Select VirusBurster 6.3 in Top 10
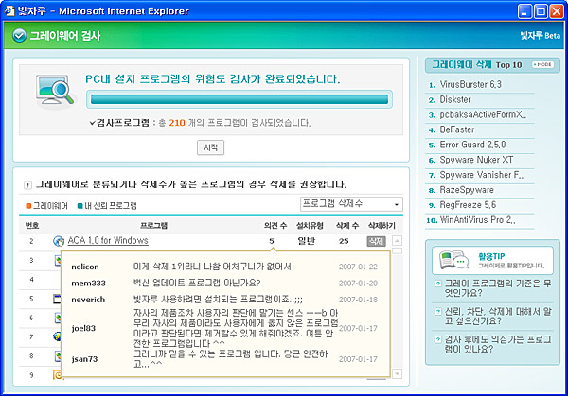The image size is (568, 396). click(x=470, y=85)
